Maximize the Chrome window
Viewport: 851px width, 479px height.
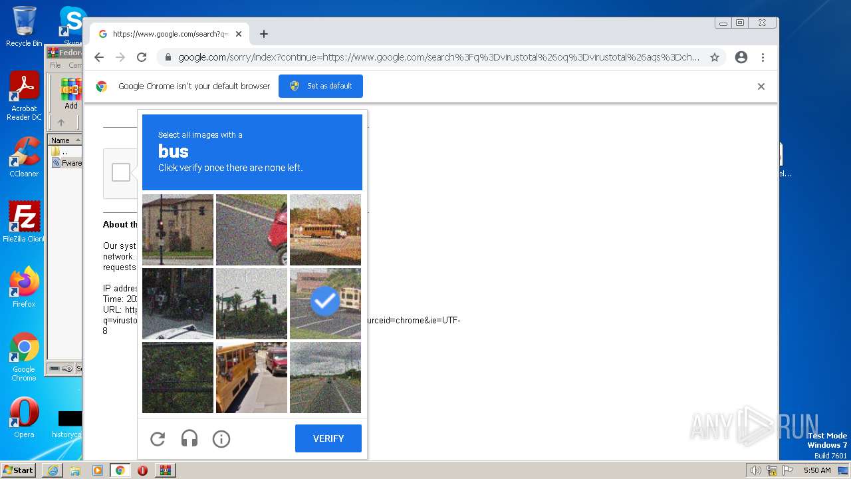point(740,23)
